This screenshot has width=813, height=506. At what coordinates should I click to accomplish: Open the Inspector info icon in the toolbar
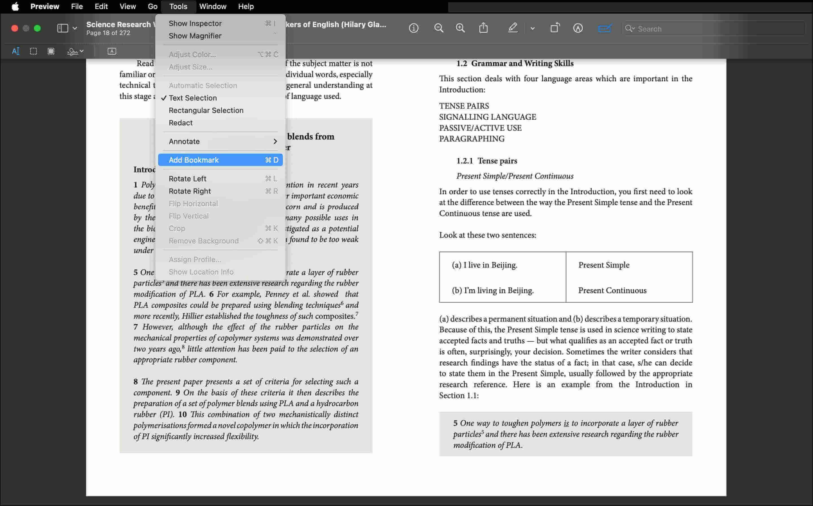click(414, 28)
